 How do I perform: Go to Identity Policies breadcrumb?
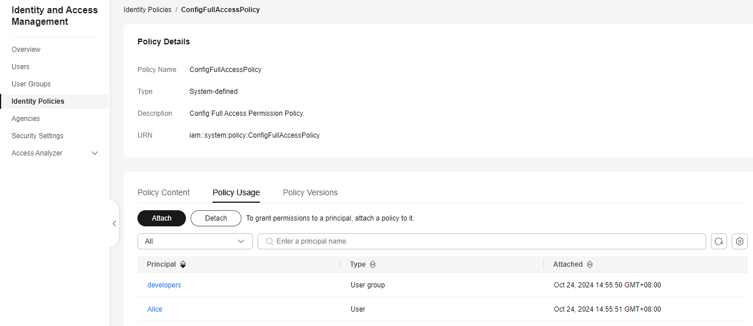[x=147, y=10]
